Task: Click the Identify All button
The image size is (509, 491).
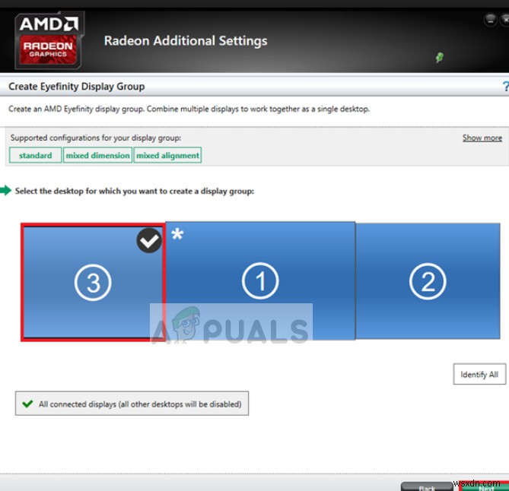Action: [479, 374]
